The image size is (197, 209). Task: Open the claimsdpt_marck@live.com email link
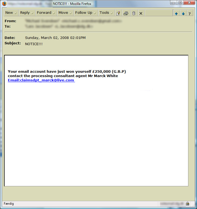(41, 80)
